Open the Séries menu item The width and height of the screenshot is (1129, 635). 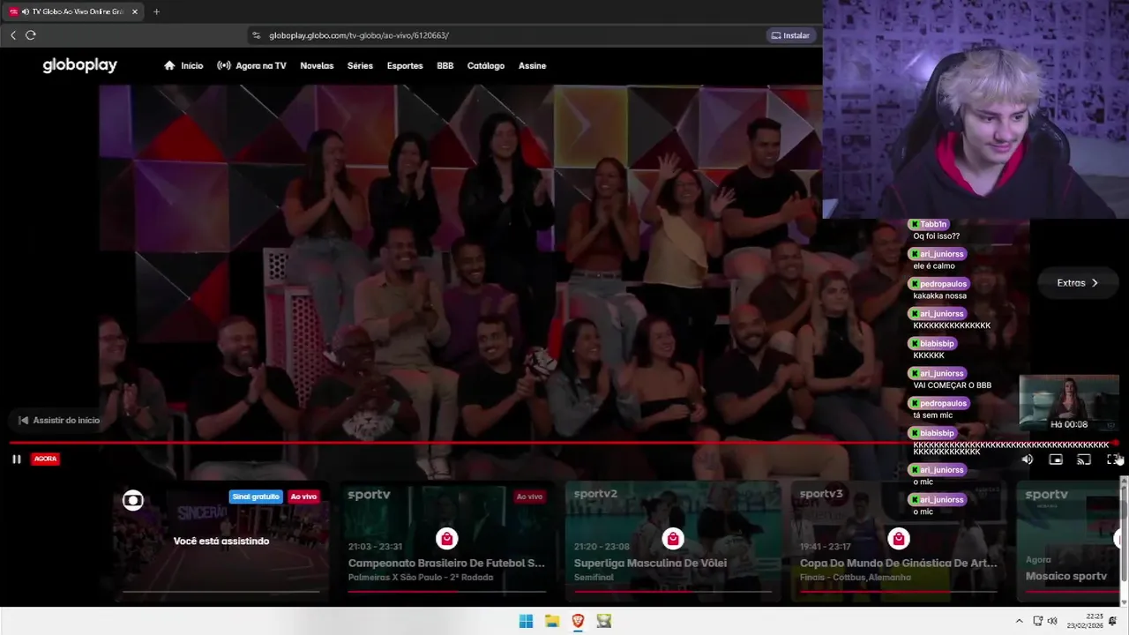(360, 65)
